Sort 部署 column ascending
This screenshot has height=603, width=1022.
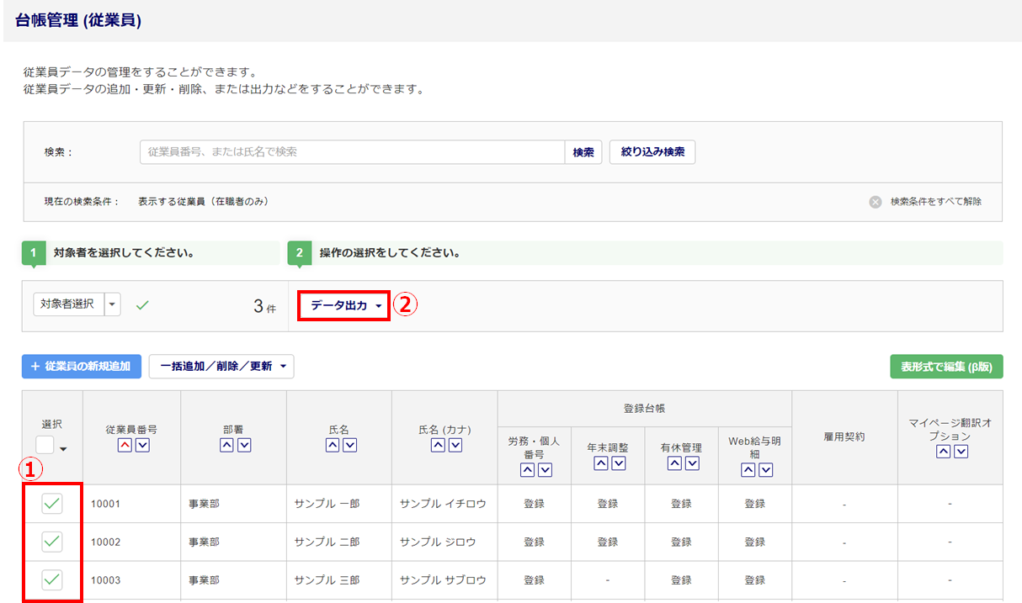pos(226,445)
